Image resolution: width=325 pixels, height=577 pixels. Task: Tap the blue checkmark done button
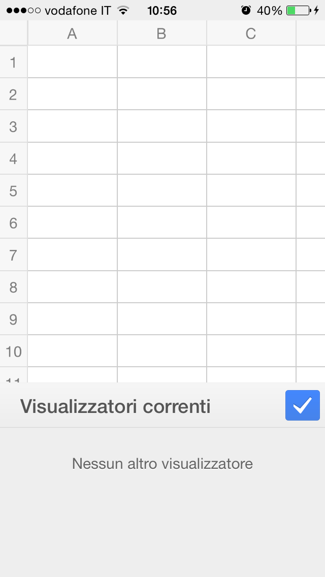tap(302, 405)
